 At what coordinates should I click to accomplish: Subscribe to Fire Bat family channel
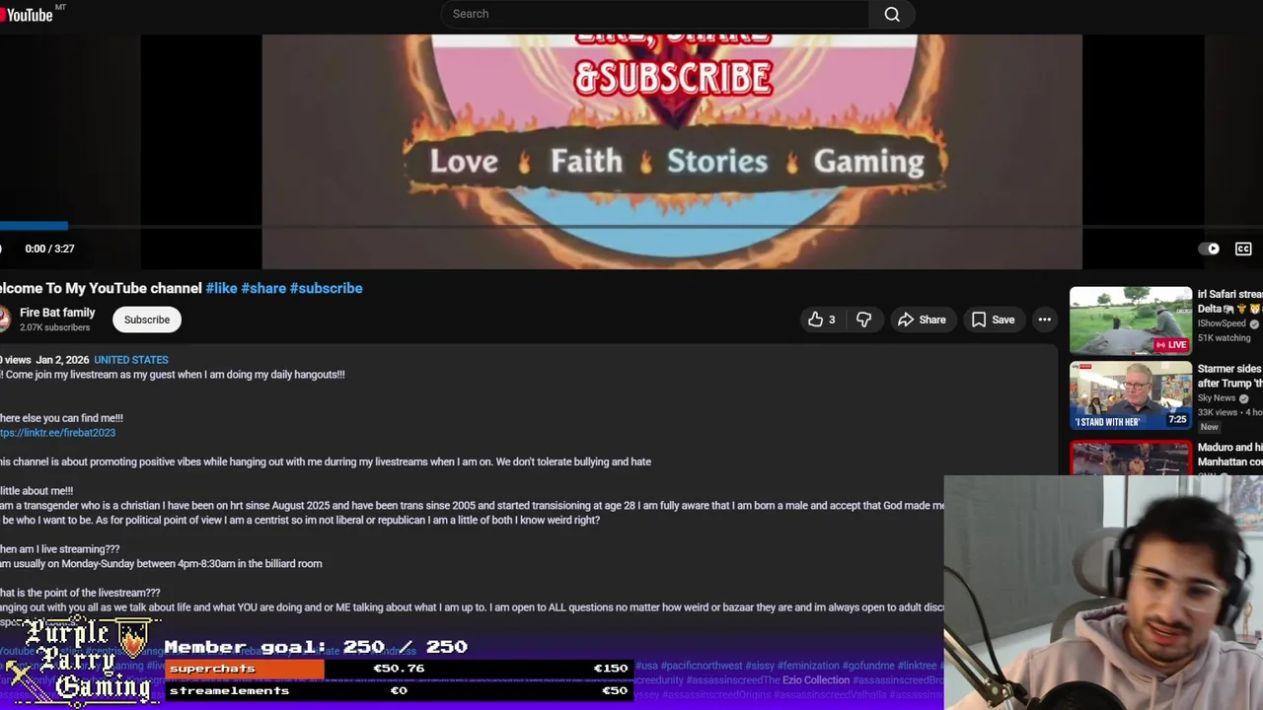[x=147, y=319]
